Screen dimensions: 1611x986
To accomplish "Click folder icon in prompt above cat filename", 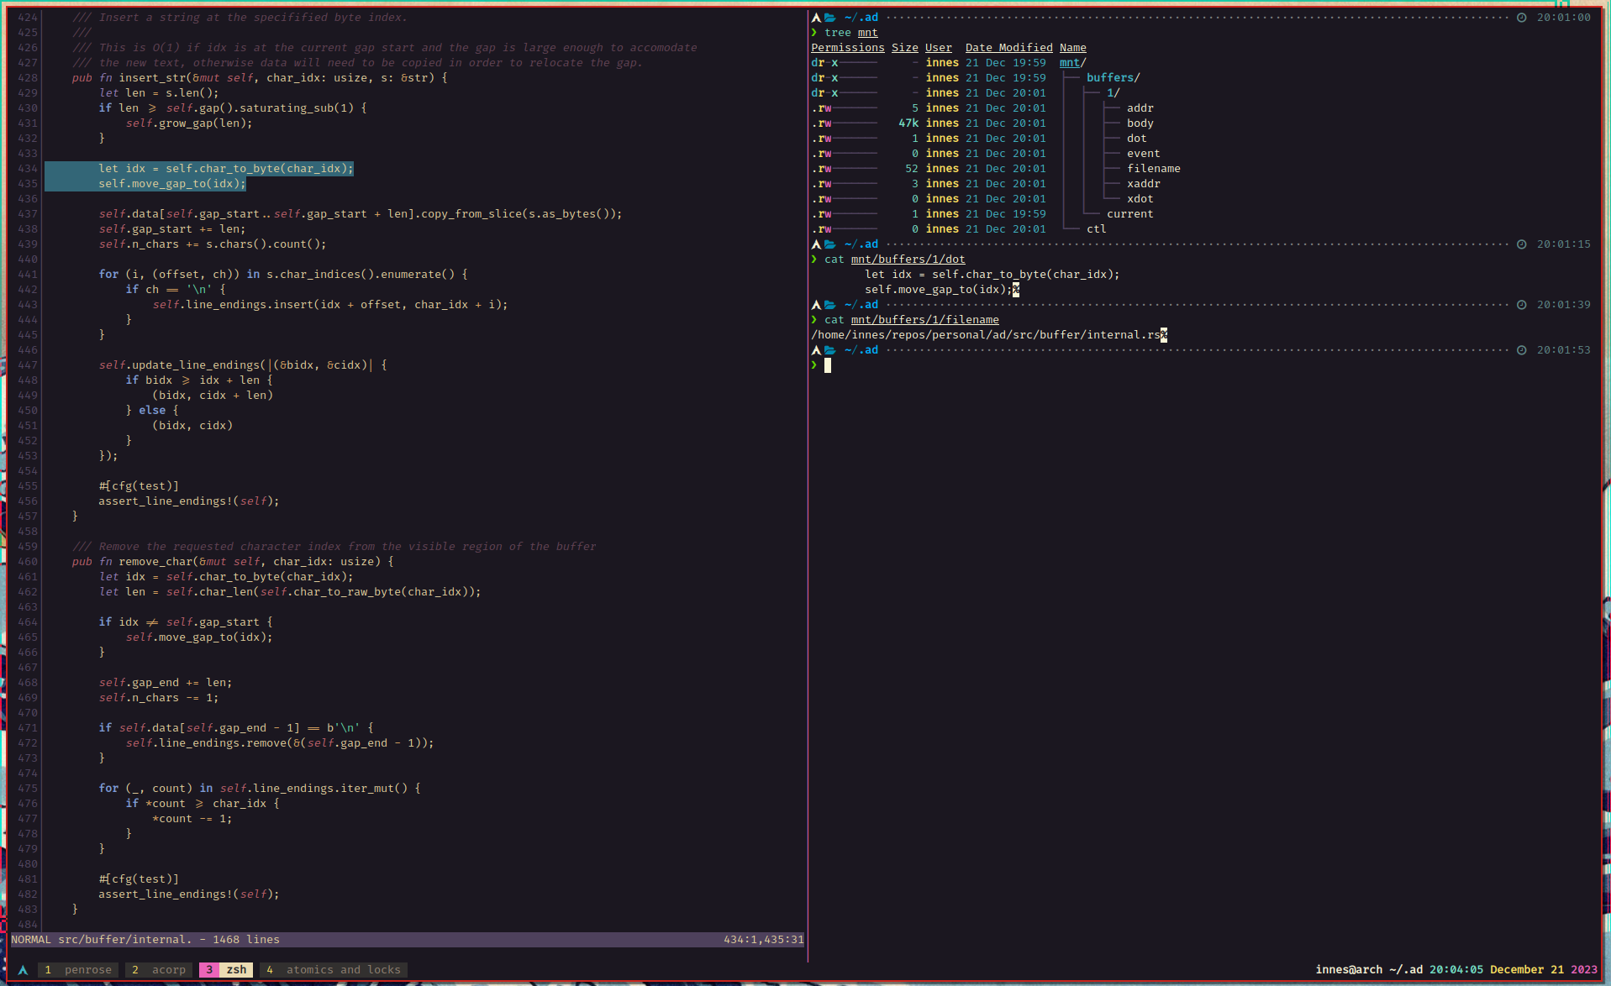I will (830, 305).
